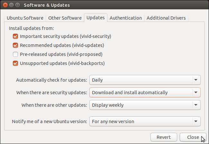The image size is (209, 144).
Task: Click the Revert button
Action: point(164,137)
